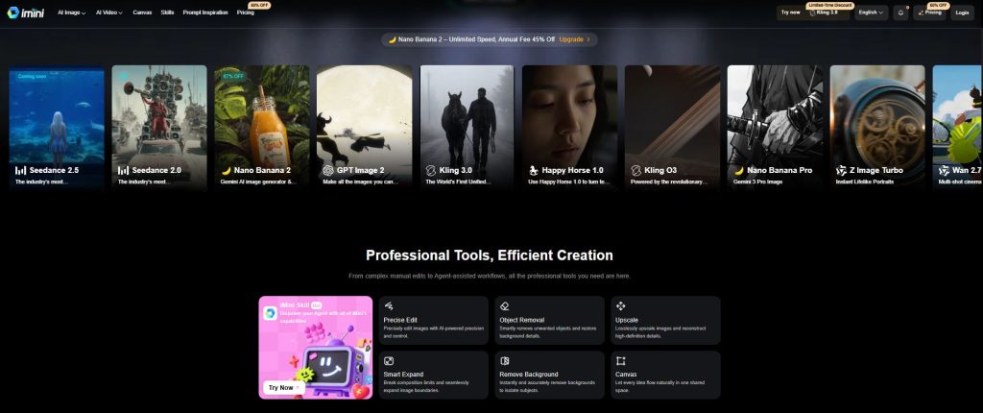Go to Canvas in top navigation
This screenshot has width=983, height=413.
pyautogui.click(x=142, y=12)
